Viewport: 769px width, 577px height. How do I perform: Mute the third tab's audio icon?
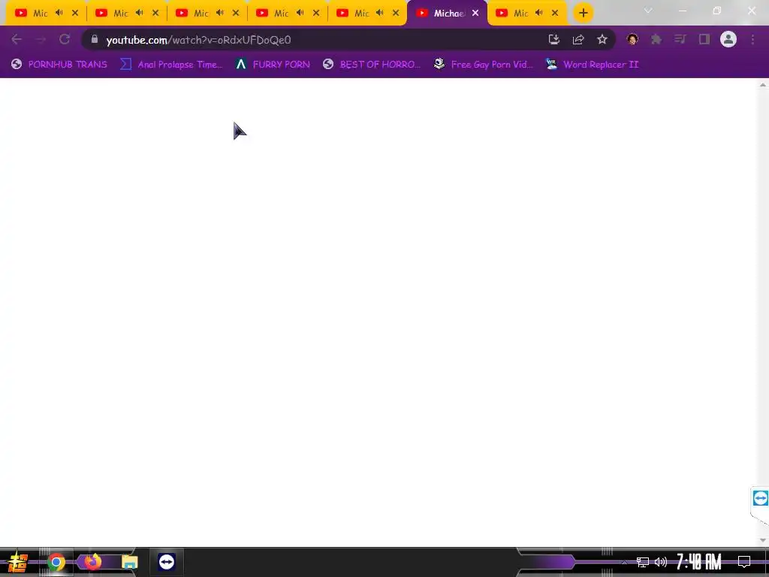[220, 13]
